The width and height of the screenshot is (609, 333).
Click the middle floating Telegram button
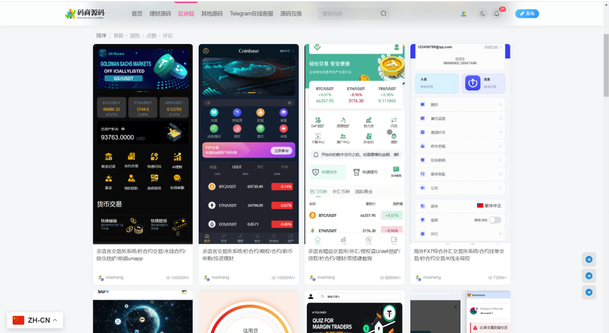click(x=589, y=276)
